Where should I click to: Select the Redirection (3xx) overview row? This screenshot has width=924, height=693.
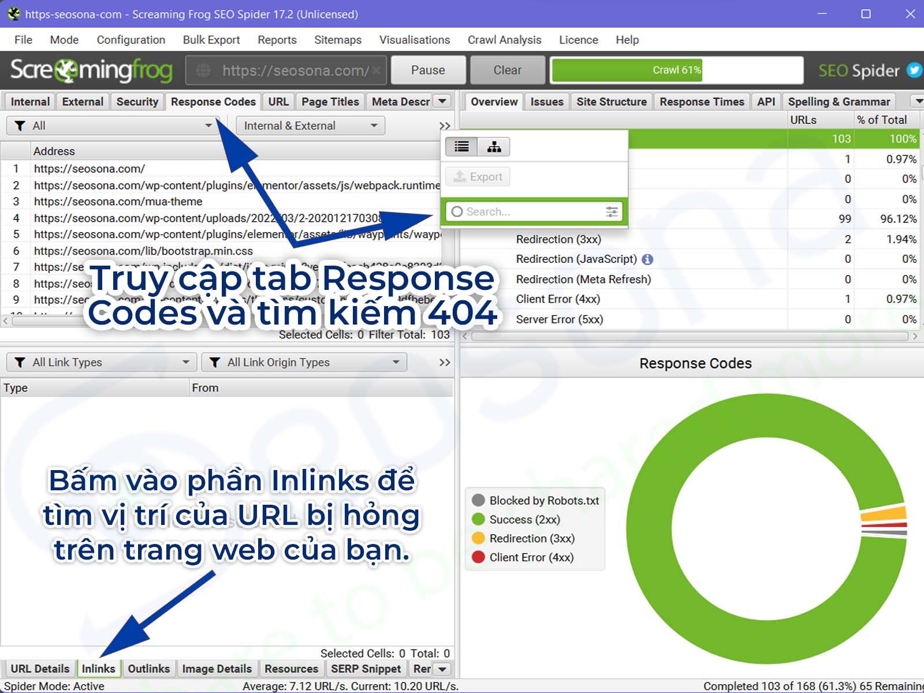(x=689, y=239)
